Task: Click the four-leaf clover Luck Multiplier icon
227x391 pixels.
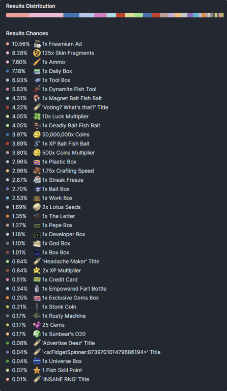Action: pyautogui.click(x=37, y=117)
